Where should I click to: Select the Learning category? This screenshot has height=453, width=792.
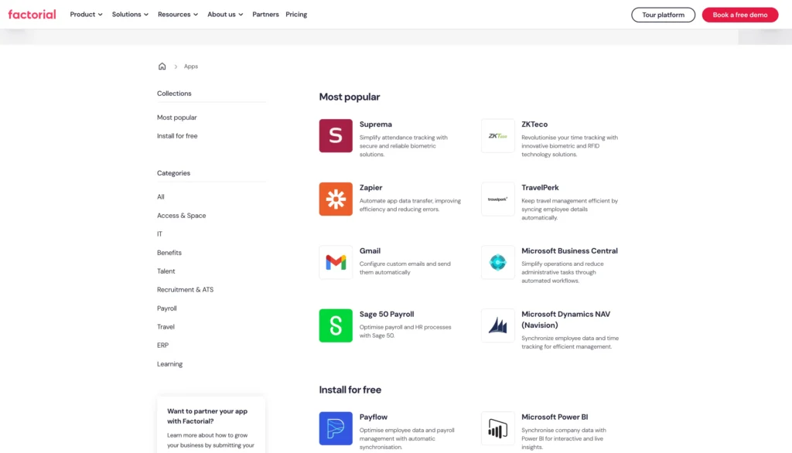pos(169,364)
